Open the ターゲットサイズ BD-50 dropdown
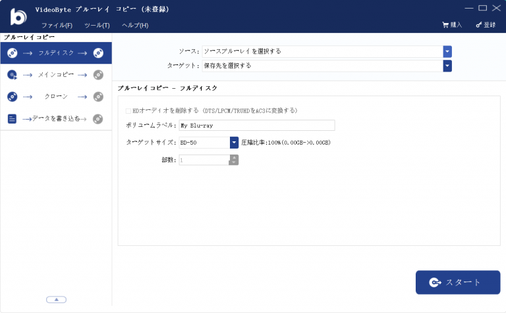 233,143
